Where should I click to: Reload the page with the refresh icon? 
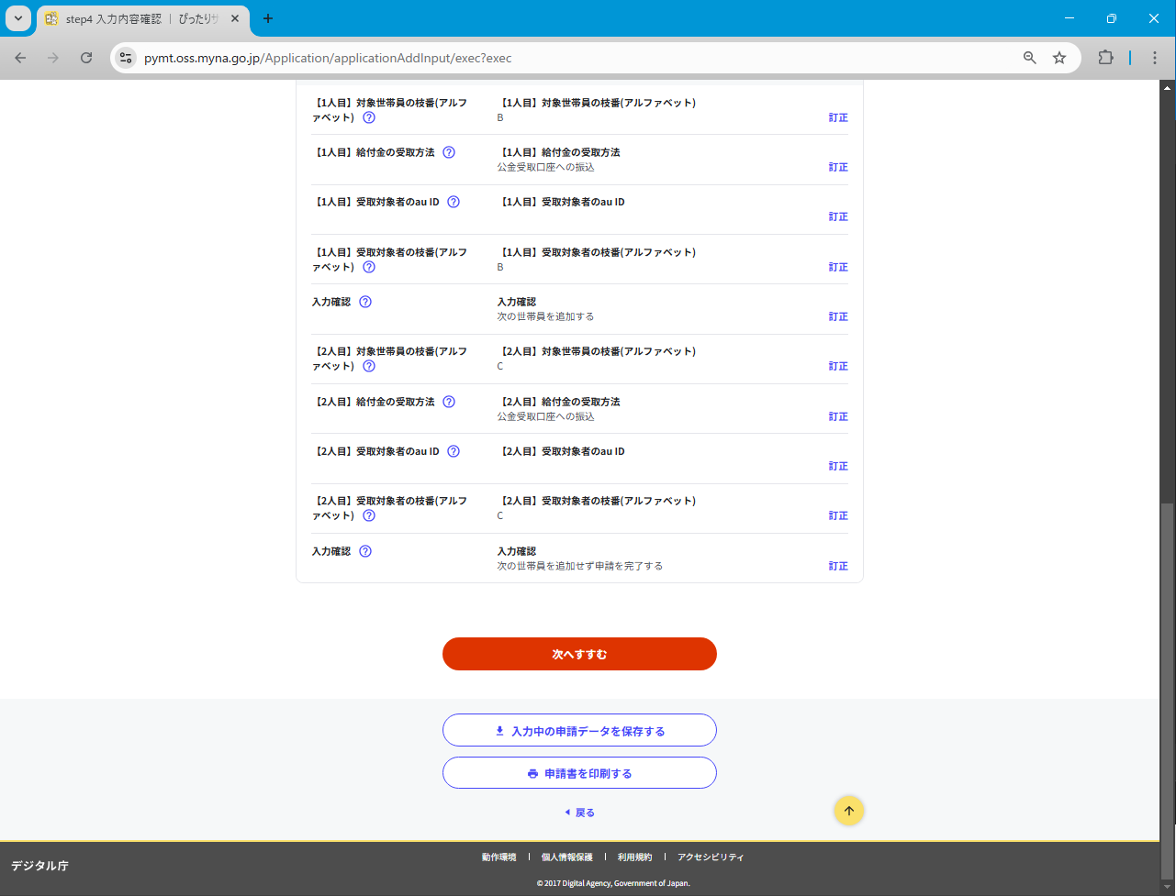pyautogui.click(x=86, y=58)
